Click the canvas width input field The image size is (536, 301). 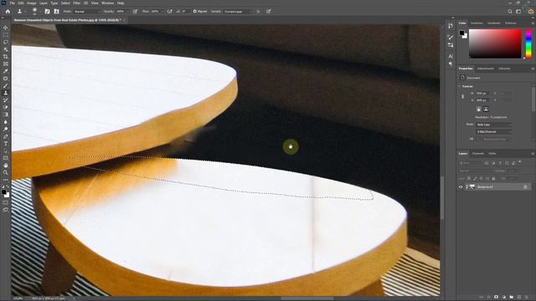point(482,93)
